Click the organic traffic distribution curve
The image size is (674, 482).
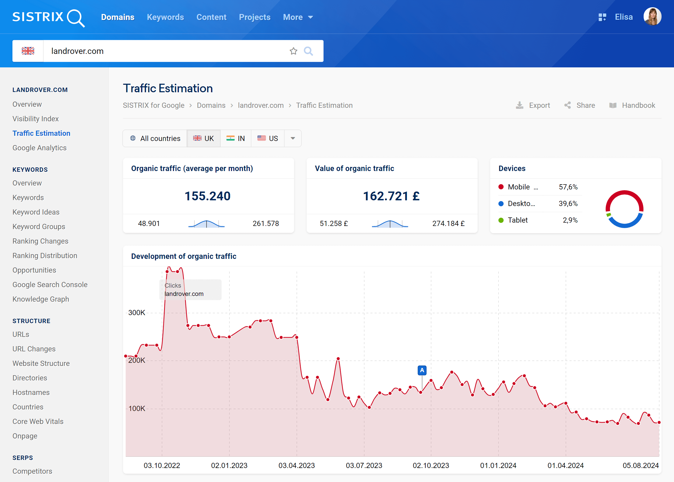tap(206, 224)
